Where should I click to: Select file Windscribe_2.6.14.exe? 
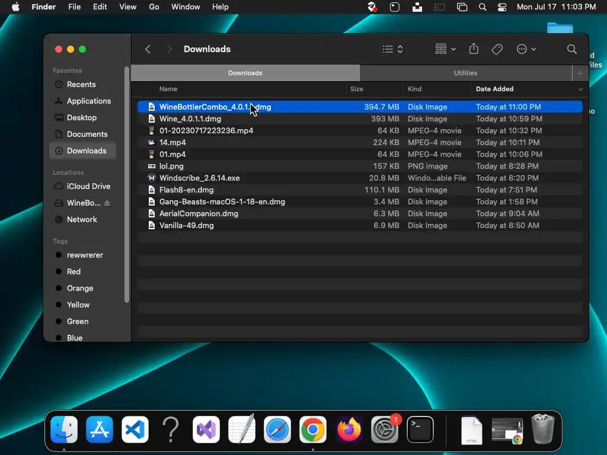click(x=360, y=178)
